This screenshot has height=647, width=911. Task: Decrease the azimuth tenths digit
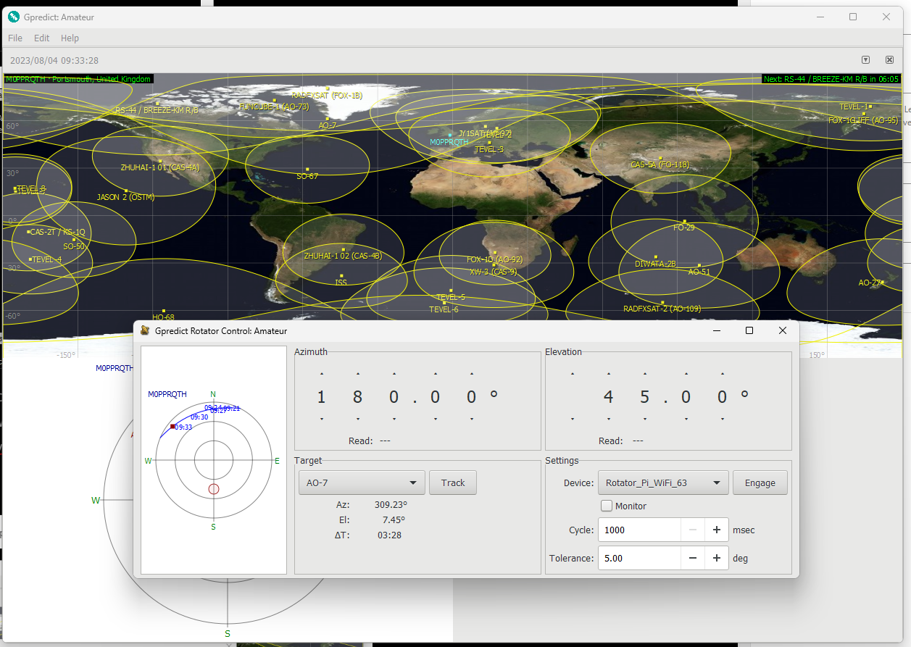(x=436, y=419)
